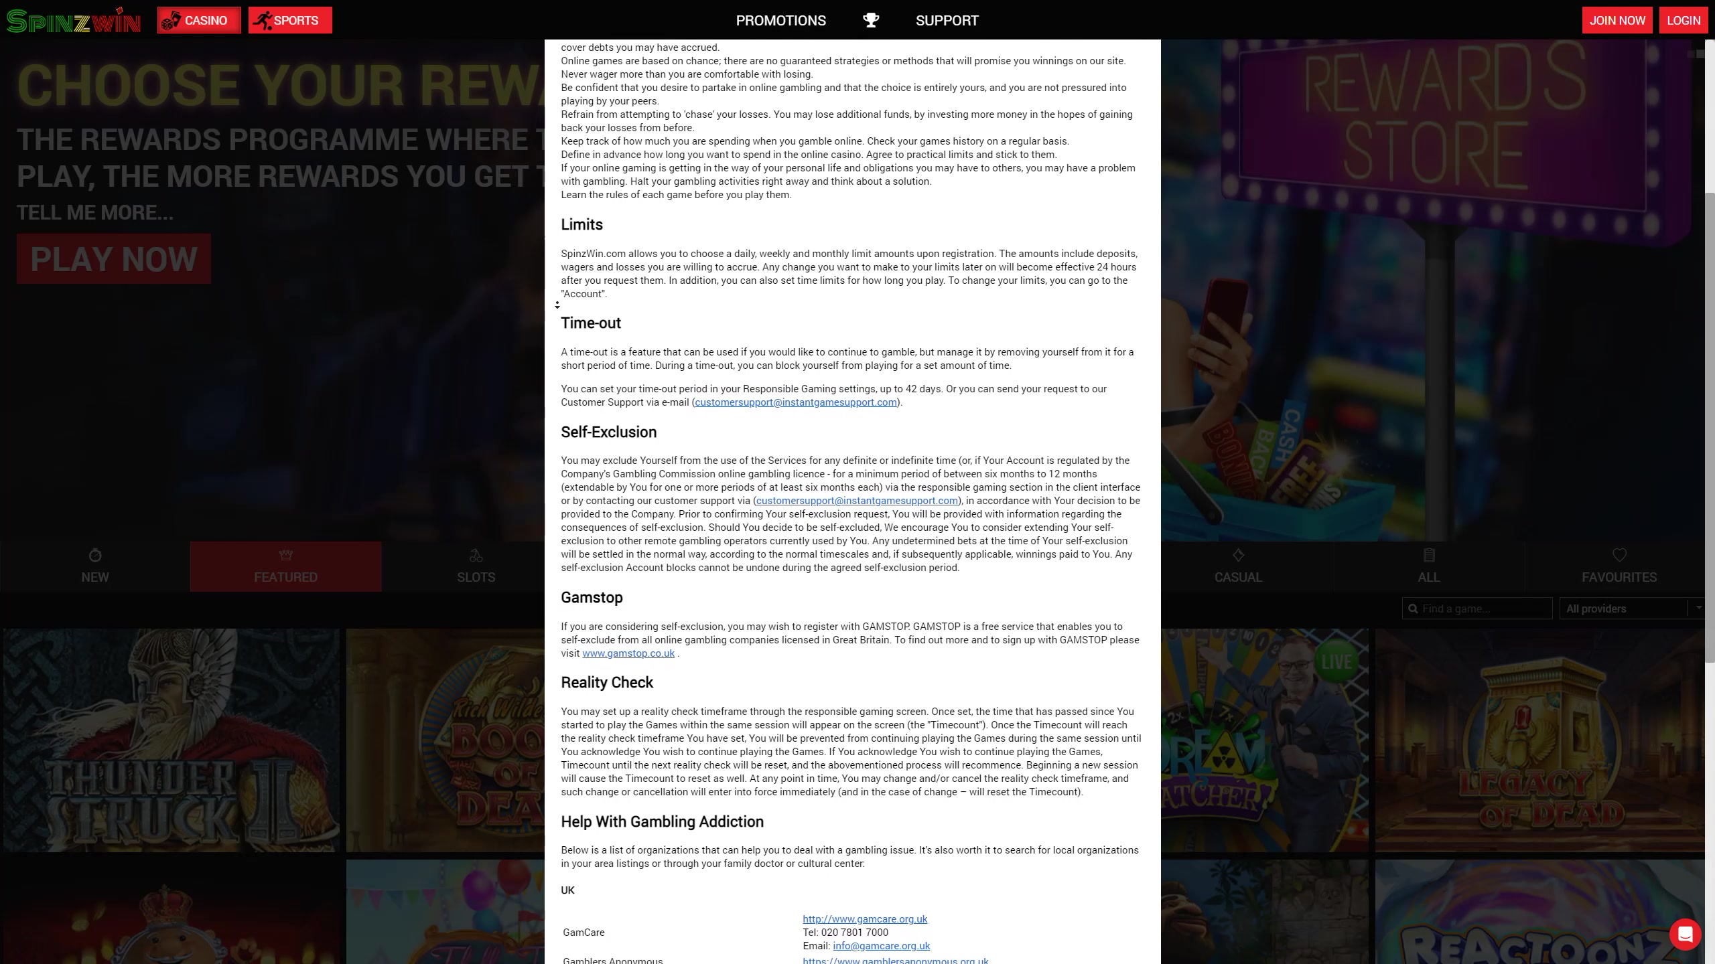Select the New games stopwatch category
This screenshot has width=1715, height=964.
[94, 566]
